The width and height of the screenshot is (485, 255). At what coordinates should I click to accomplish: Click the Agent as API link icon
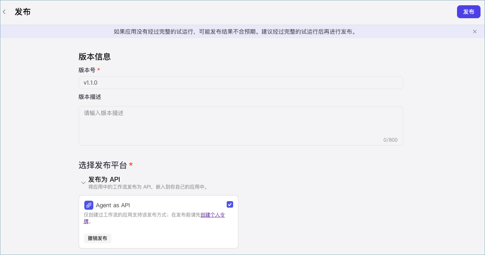(x=89, y=205)
